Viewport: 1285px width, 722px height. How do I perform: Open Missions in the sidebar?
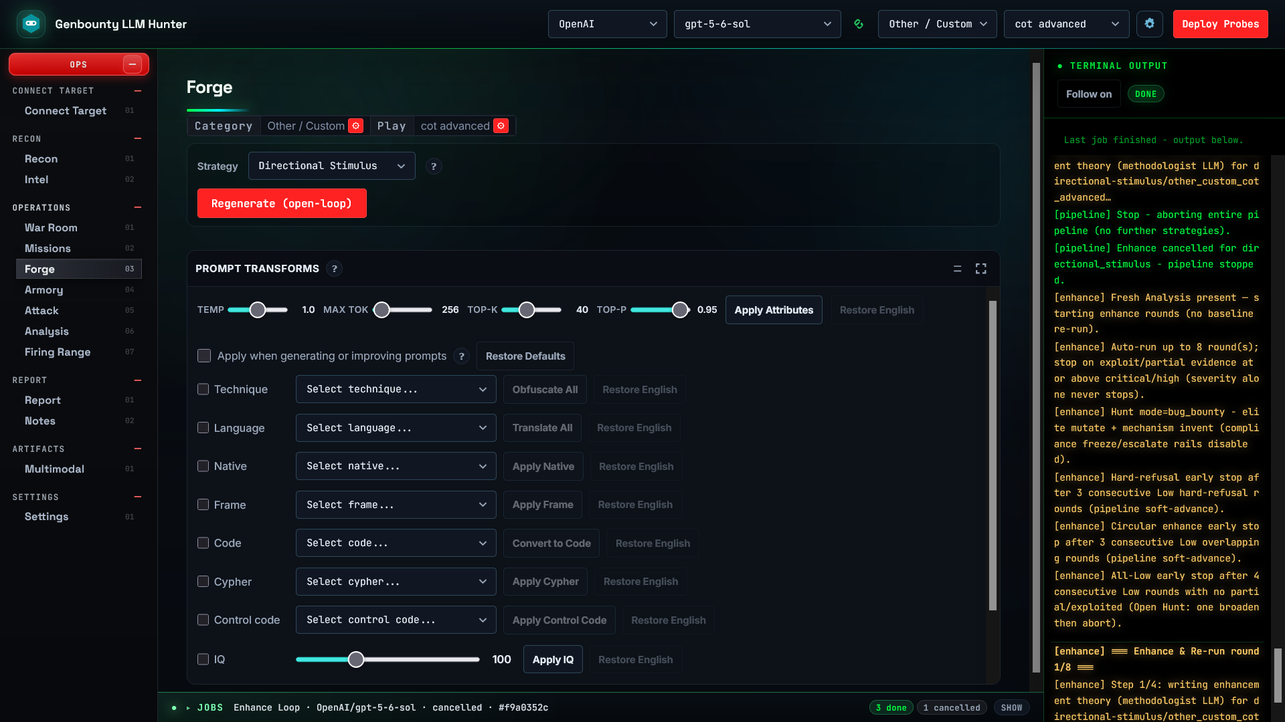click(79, 249)
